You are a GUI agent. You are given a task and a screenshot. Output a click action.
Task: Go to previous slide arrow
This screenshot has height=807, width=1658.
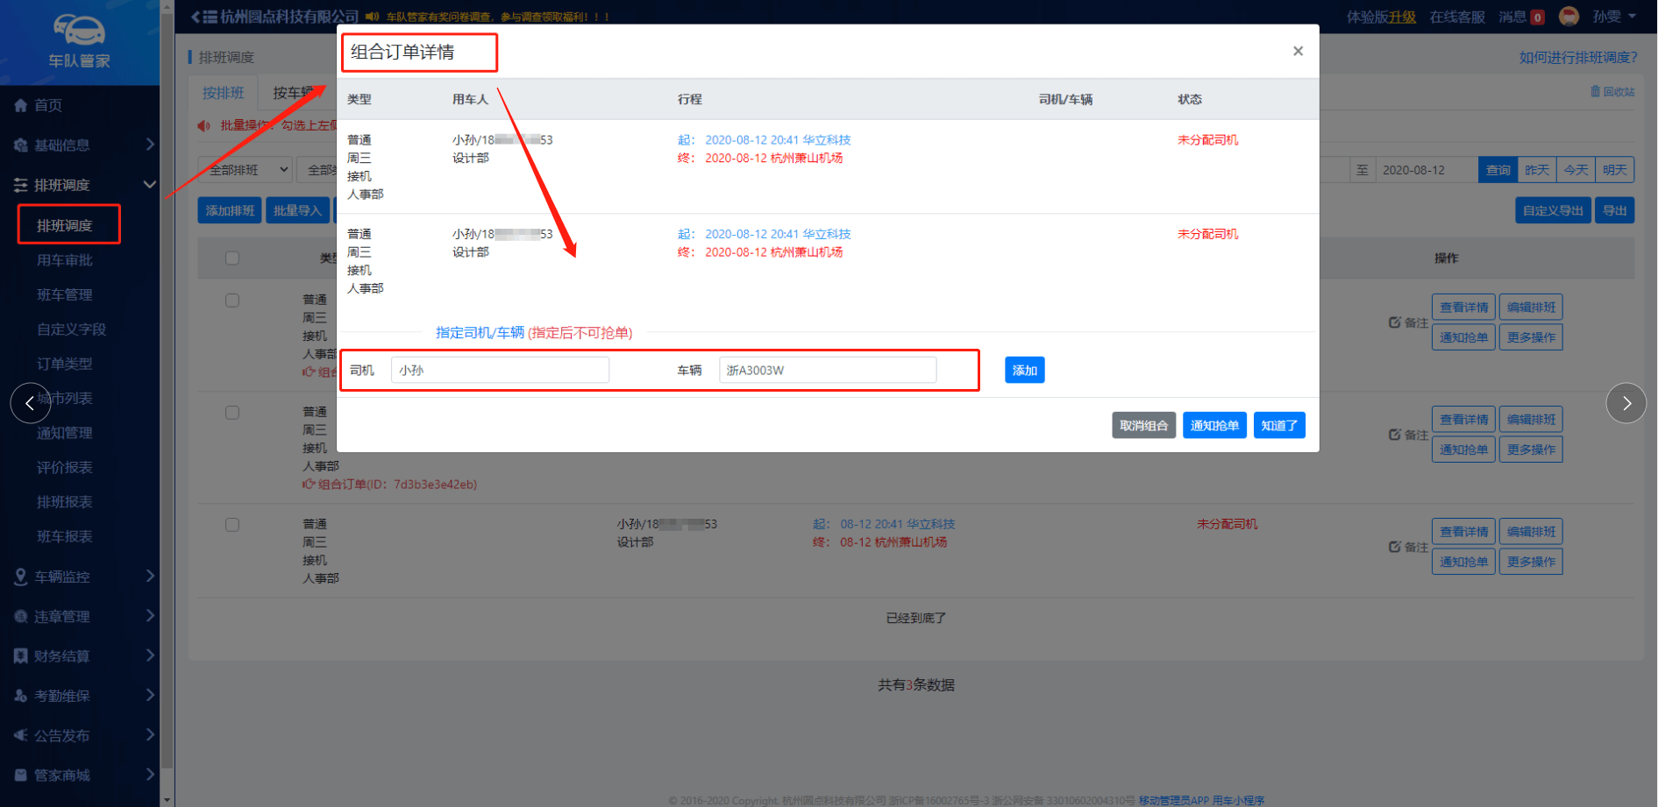point(30,403)
